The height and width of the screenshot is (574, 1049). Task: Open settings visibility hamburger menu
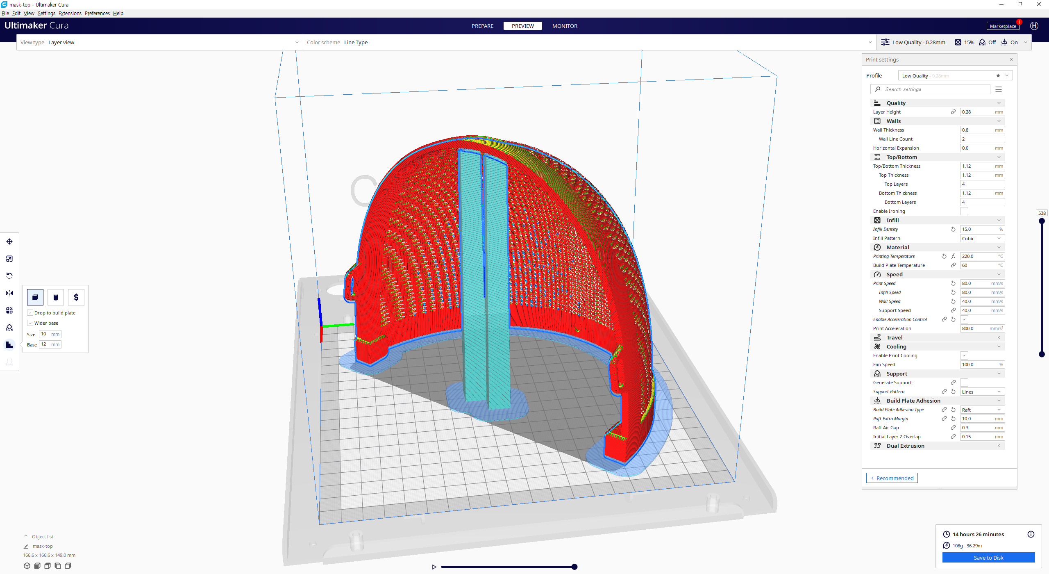(999, 89)
